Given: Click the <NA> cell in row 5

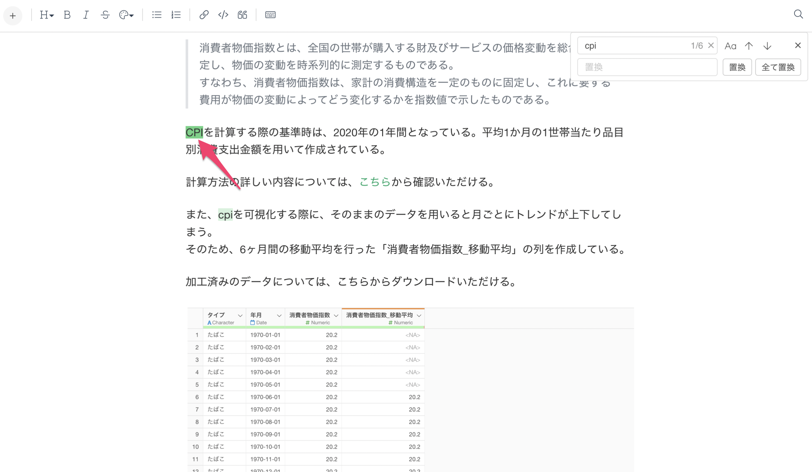Looking at the screenshot, I should (x=383, y=385).
